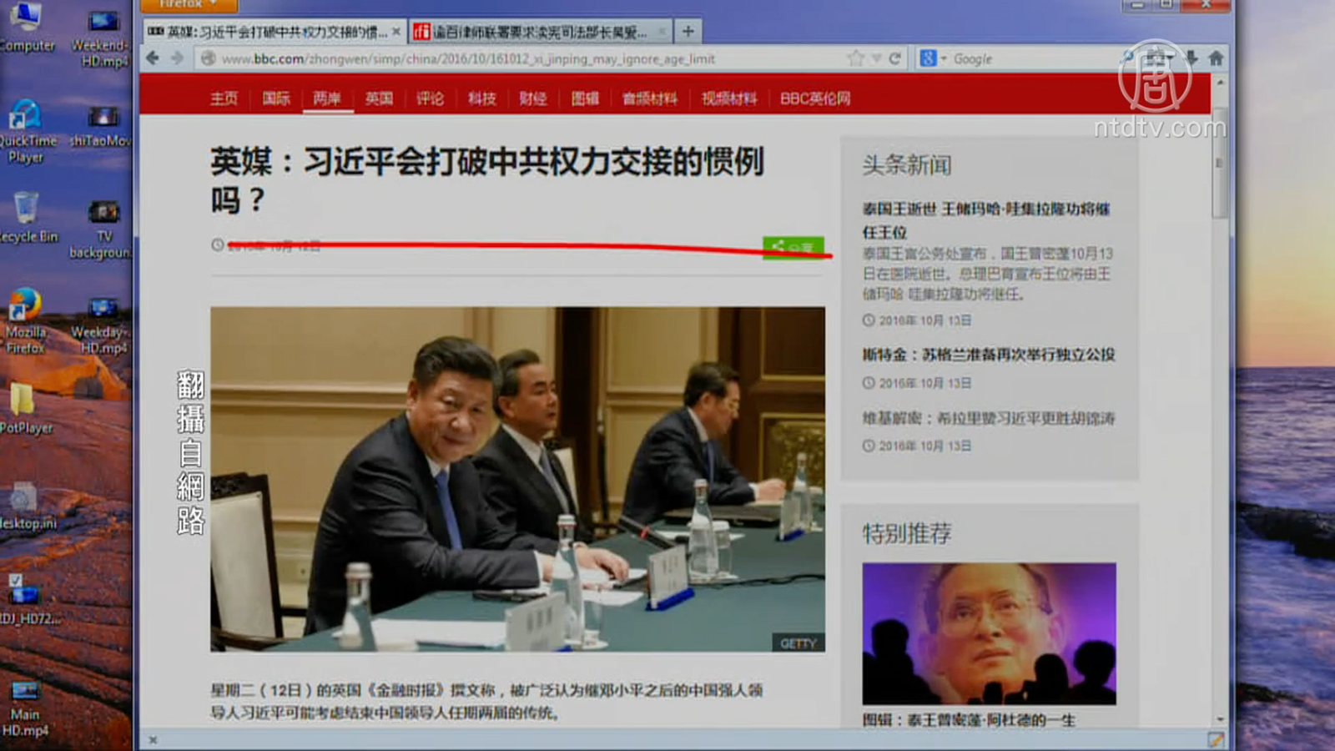Open the Downloads arrow icon in toolbar
The image size is (1335, 751).
(x=1191, y=58)
